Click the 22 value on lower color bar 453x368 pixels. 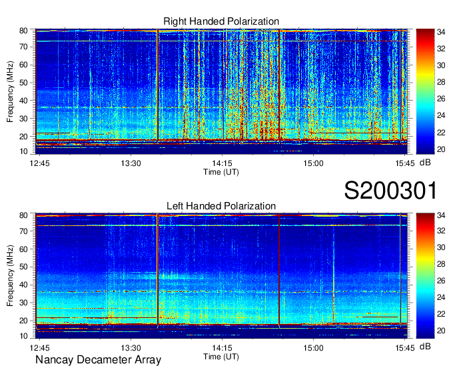[x=441, y=314]
